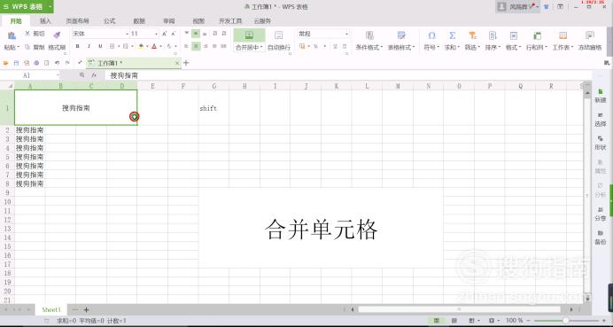The height and width of the screenshot is (327, 613).
Task: Switch to the 开始 (Home) ribbon tab
Action: (x=16, y=21)
